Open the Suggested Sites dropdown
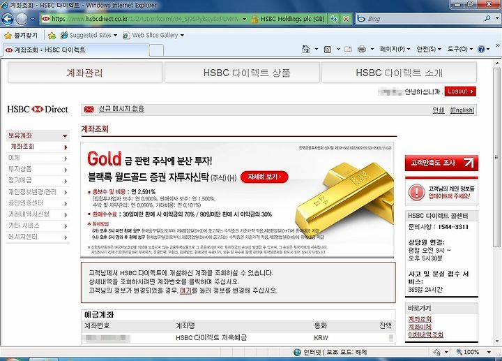The width and height of the screenshot is (502, 361). (x=89, y=36)
